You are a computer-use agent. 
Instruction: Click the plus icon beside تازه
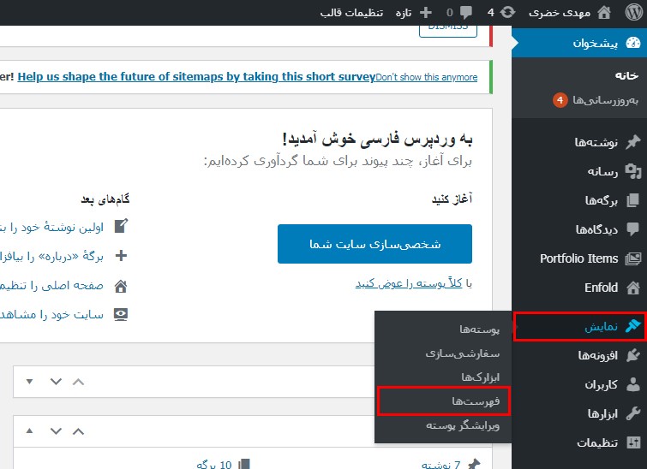click(425, 13)
